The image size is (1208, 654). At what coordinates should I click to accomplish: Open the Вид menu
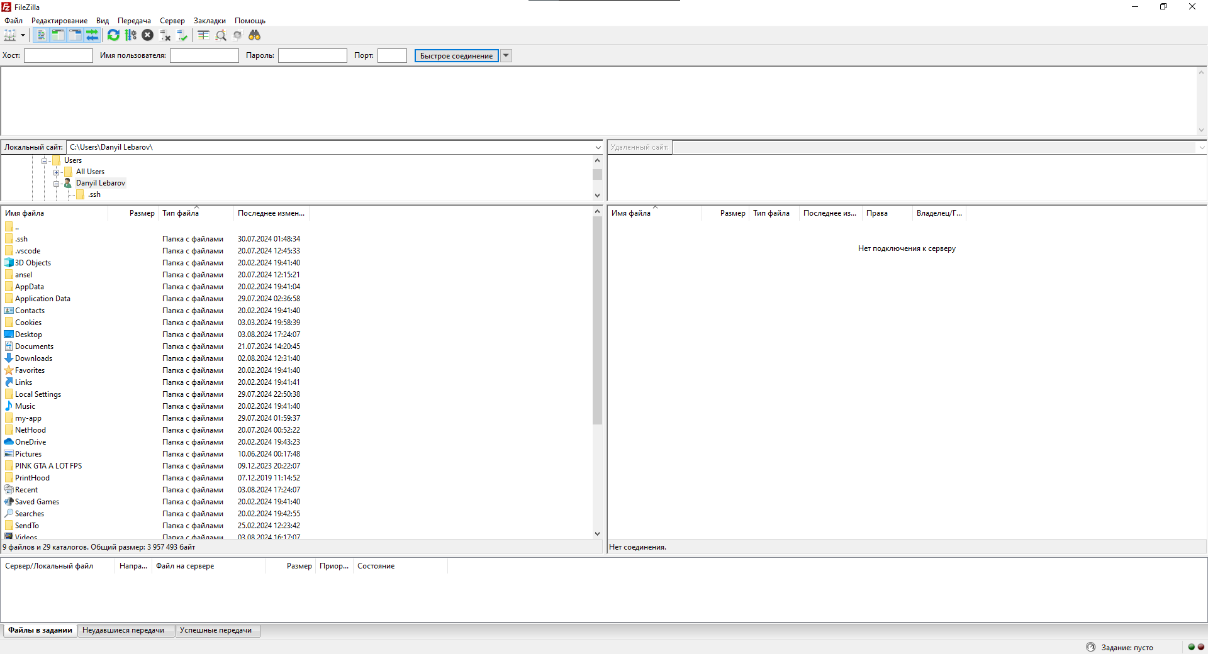102,21
